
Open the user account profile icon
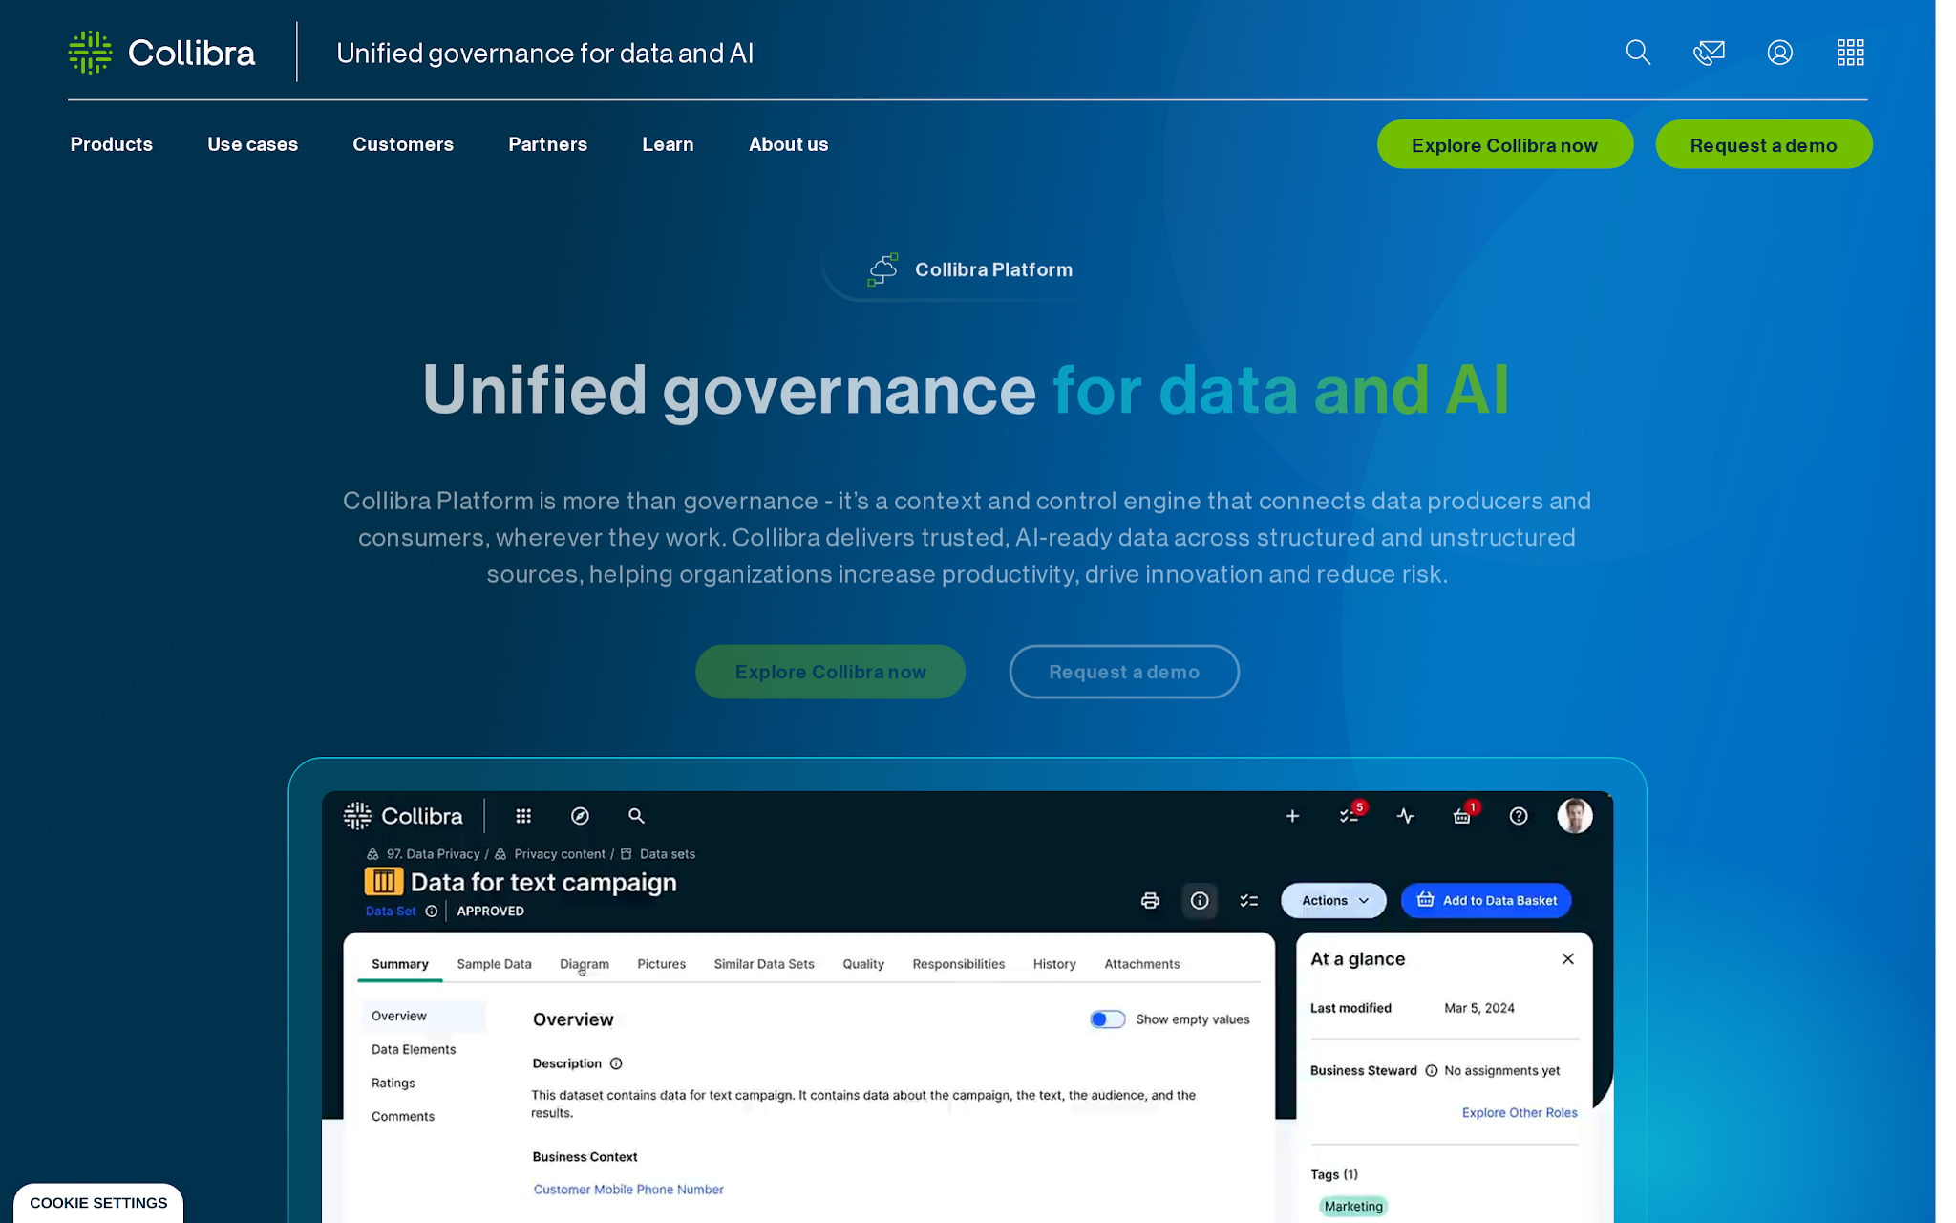tap(1779, 53)
